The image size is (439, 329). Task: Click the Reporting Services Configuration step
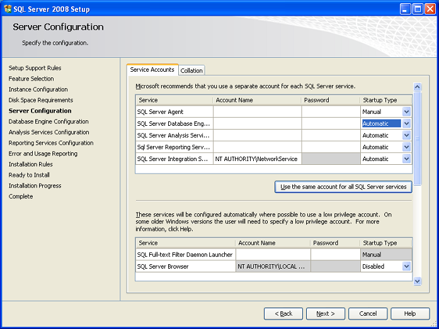point(51,143)
